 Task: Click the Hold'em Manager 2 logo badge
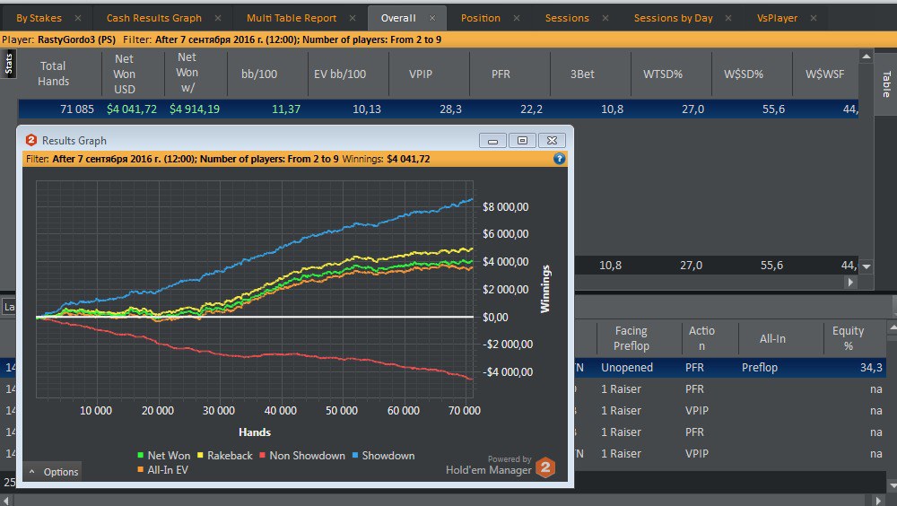(x=544, y=467)
